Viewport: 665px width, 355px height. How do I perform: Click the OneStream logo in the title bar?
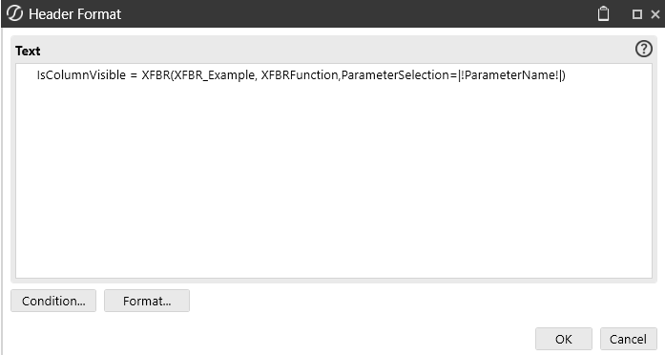point(15,13)
